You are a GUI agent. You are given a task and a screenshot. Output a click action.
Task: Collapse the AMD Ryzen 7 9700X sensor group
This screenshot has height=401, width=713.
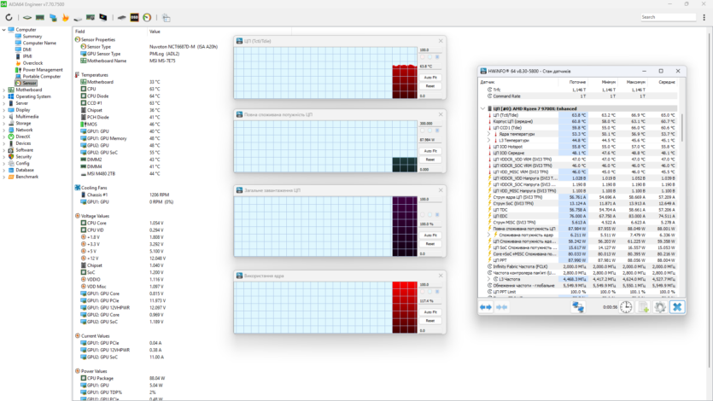(484, 108)
